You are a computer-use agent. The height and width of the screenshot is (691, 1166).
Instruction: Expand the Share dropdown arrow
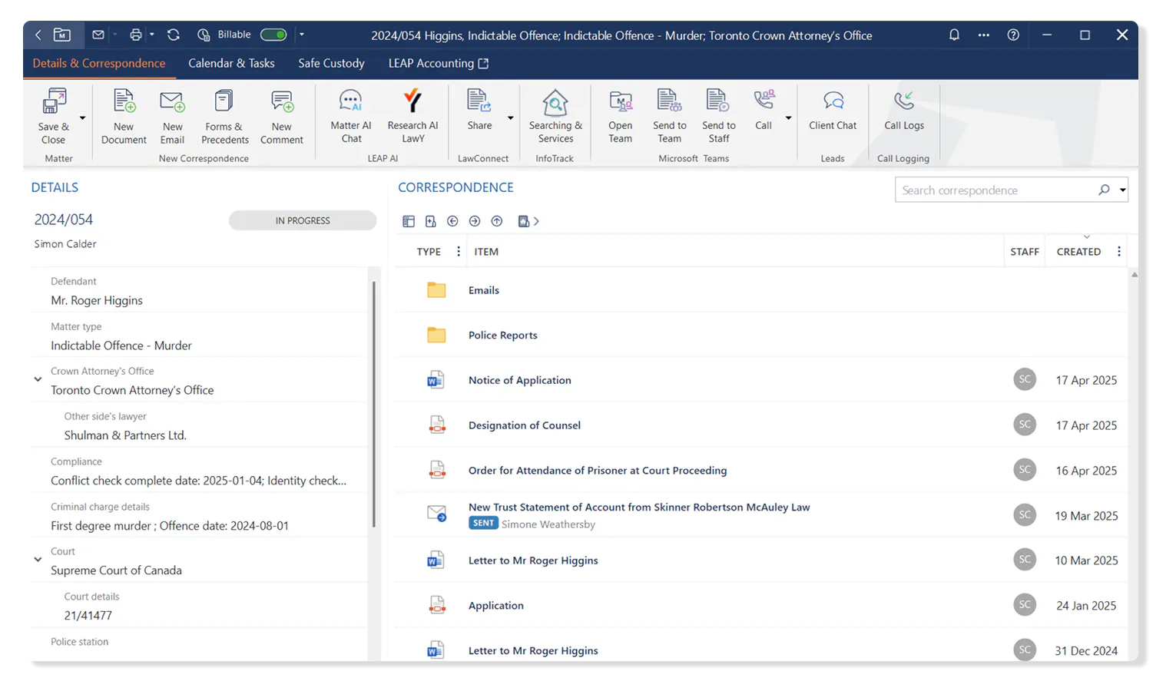[x=510, y=118]
